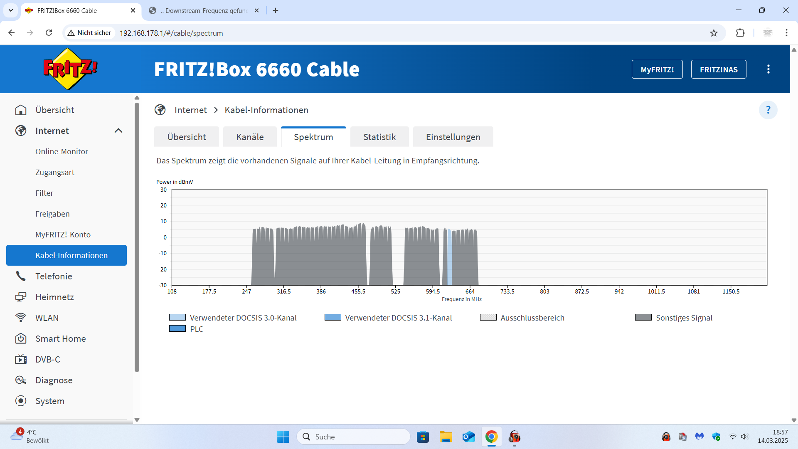
Task: Click the DVB-C television icon
Action: pos(21,359)
